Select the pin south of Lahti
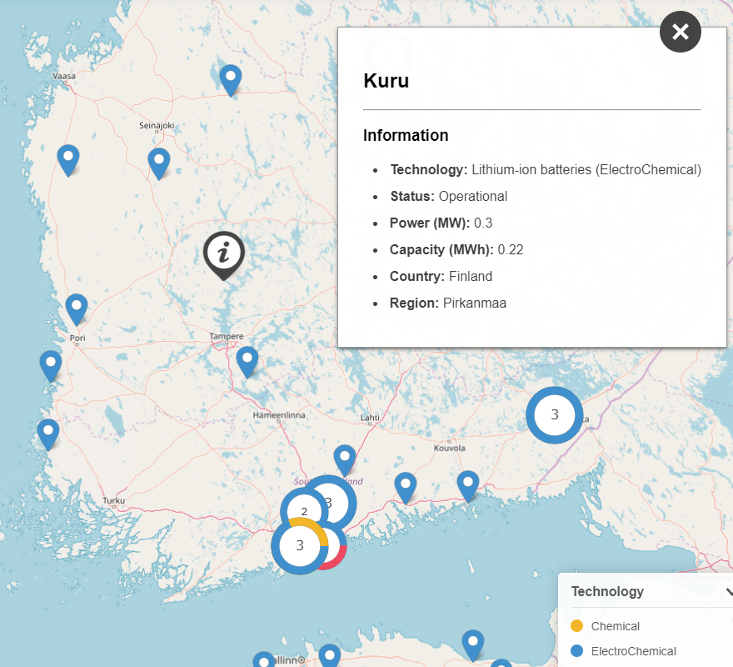Image resolution: width=733 pixels, height=667 pixels. click(345, 460)
